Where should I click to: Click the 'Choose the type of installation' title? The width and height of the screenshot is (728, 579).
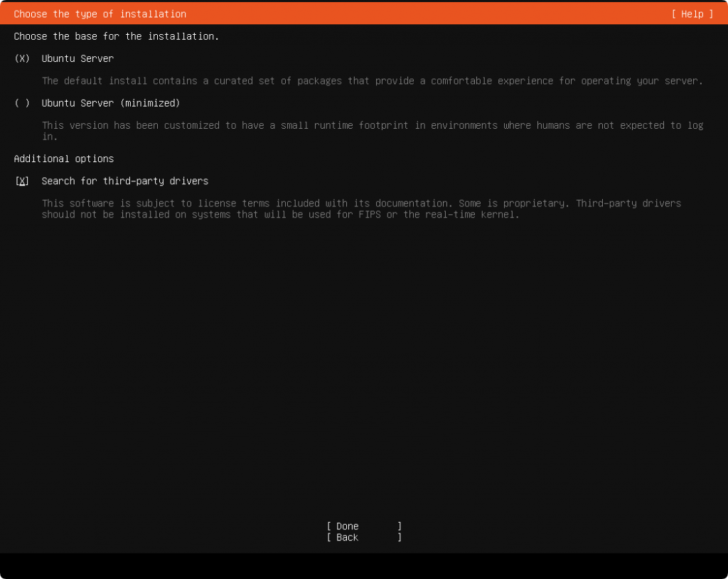[x=100, y=14]
